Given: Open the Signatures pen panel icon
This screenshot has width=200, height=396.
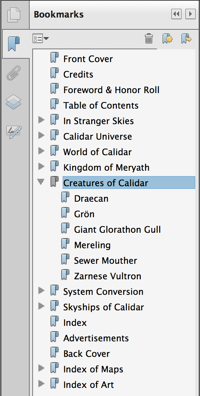Looking at the screenshot, I should click(x=14, y=132).
